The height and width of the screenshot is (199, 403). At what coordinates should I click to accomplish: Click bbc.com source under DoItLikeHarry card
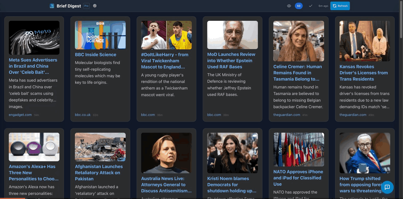[148, 115]
